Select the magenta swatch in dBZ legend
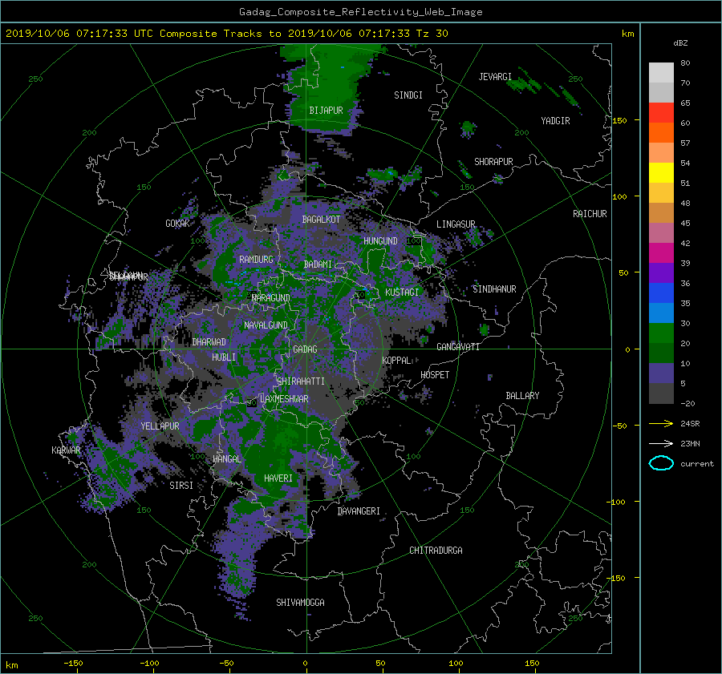This screenshot has width=722, height=674. tap(661, 253)
